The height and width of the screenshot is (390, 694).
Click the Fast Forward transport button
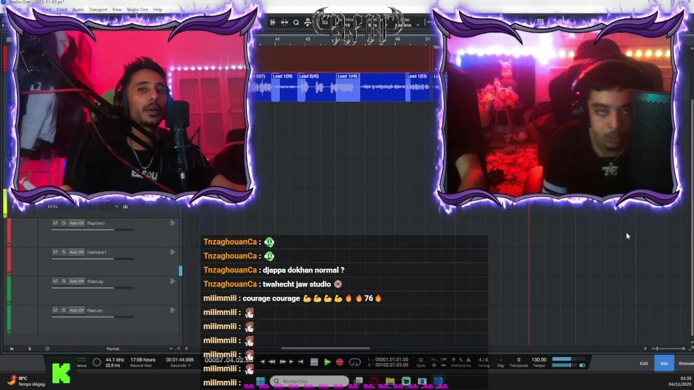pyautogui.click(x=282, y=362)
